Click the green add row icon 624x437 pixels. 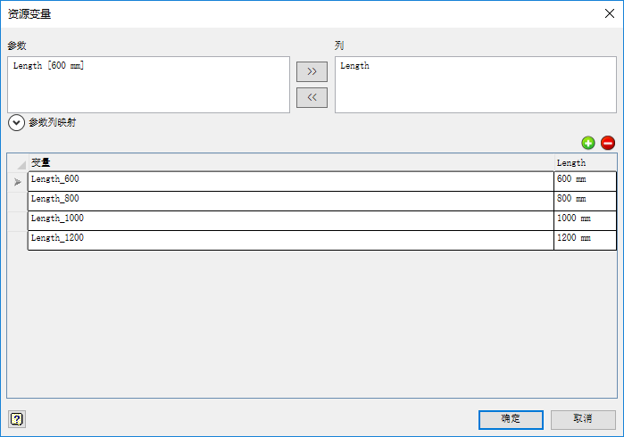click(x=587, y=143)
